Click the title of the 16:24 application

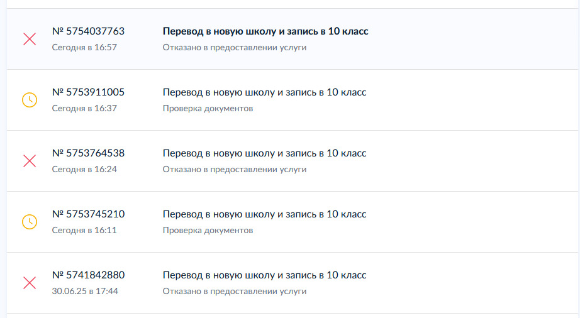point(264,153)
